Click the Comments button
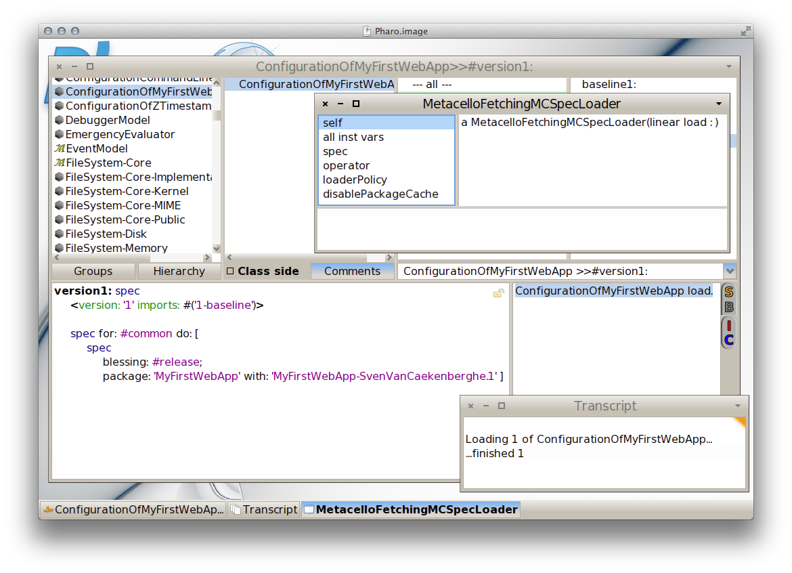 (352, 272)
